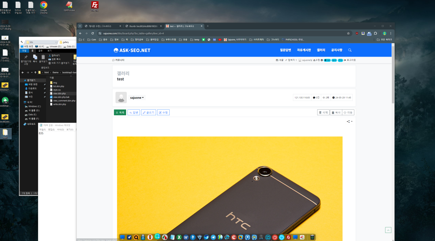Click the ASK-SEO.NET site logo

(132, 50)
